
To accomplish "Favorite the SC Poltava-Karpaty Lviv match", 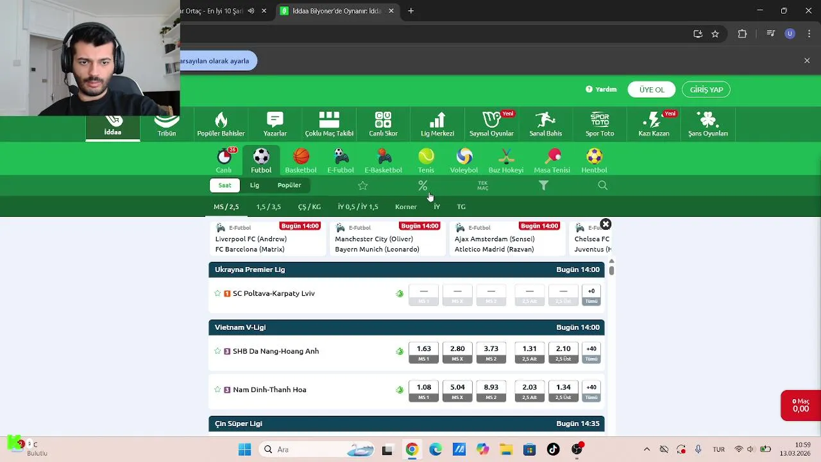I will coord(217,293).
